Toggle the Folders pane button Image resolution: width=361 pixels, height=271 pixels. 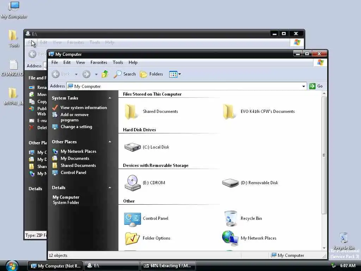[x=151, y=74]
